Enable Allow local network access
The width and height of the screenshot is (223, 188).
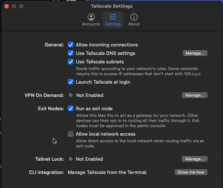point(71,134)
